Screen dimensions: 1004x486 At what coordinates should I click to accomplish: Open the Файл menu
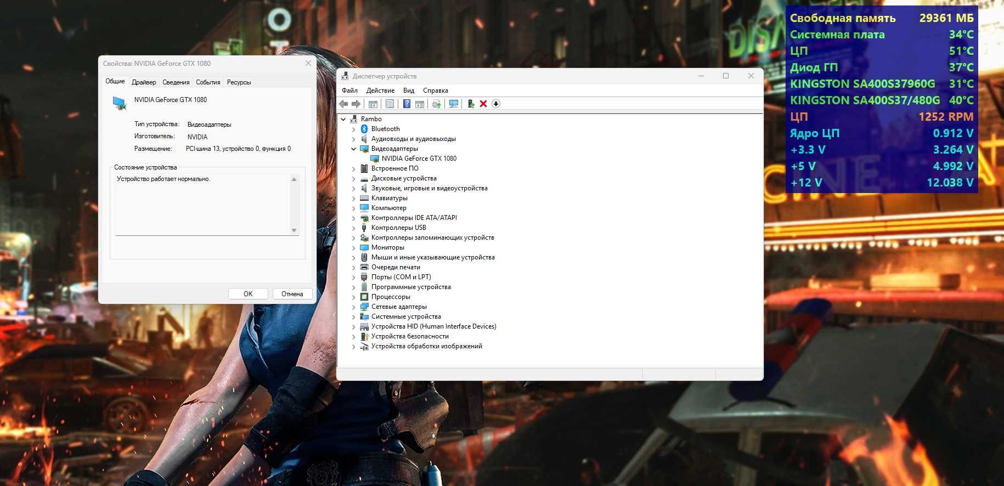(349, 91)
